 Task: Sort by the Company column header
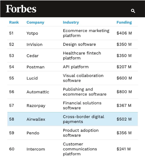tap(35, 23)
